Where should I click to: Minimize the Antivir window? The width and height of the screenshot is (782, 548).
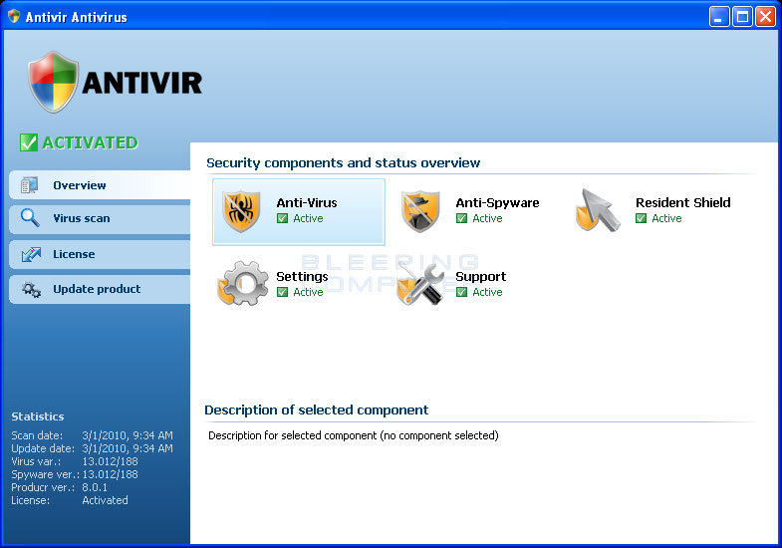718,17
